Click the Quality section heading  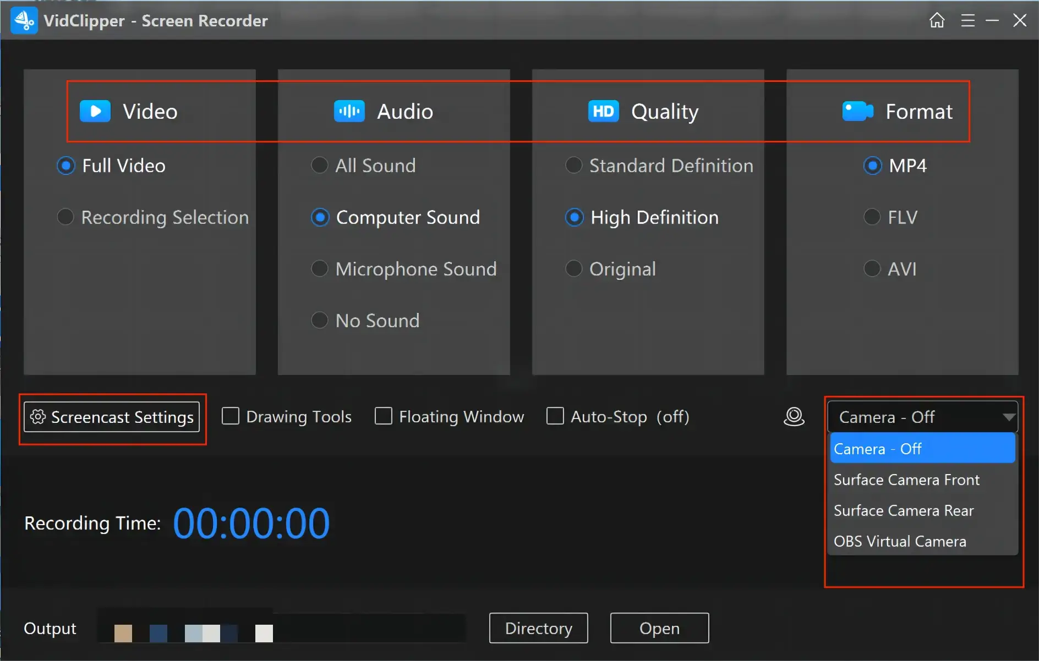[665, 112]
